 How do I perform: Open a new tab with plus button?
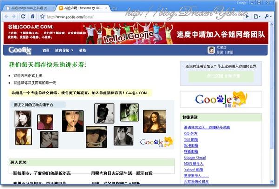point(114,8)
